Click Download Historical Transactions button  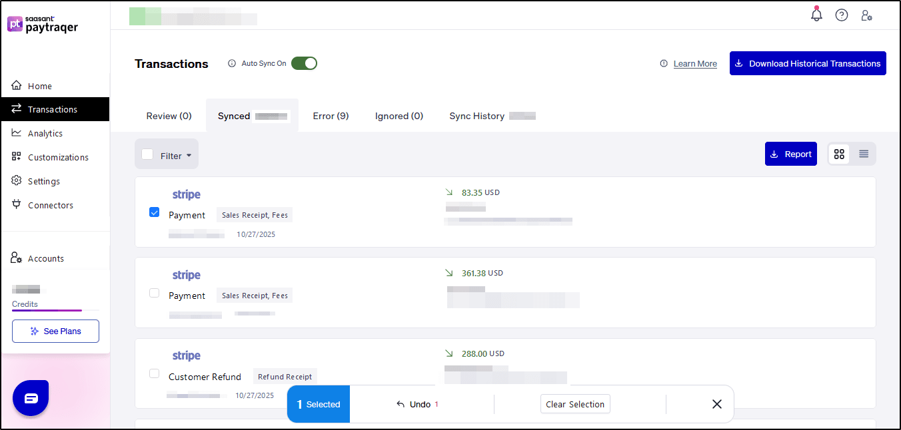coord(808,63)
